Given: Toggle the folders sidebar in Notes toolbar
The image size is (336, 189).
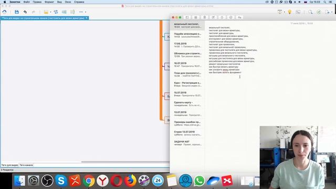Looking at the screenshot, I should [x=187, y=17].
